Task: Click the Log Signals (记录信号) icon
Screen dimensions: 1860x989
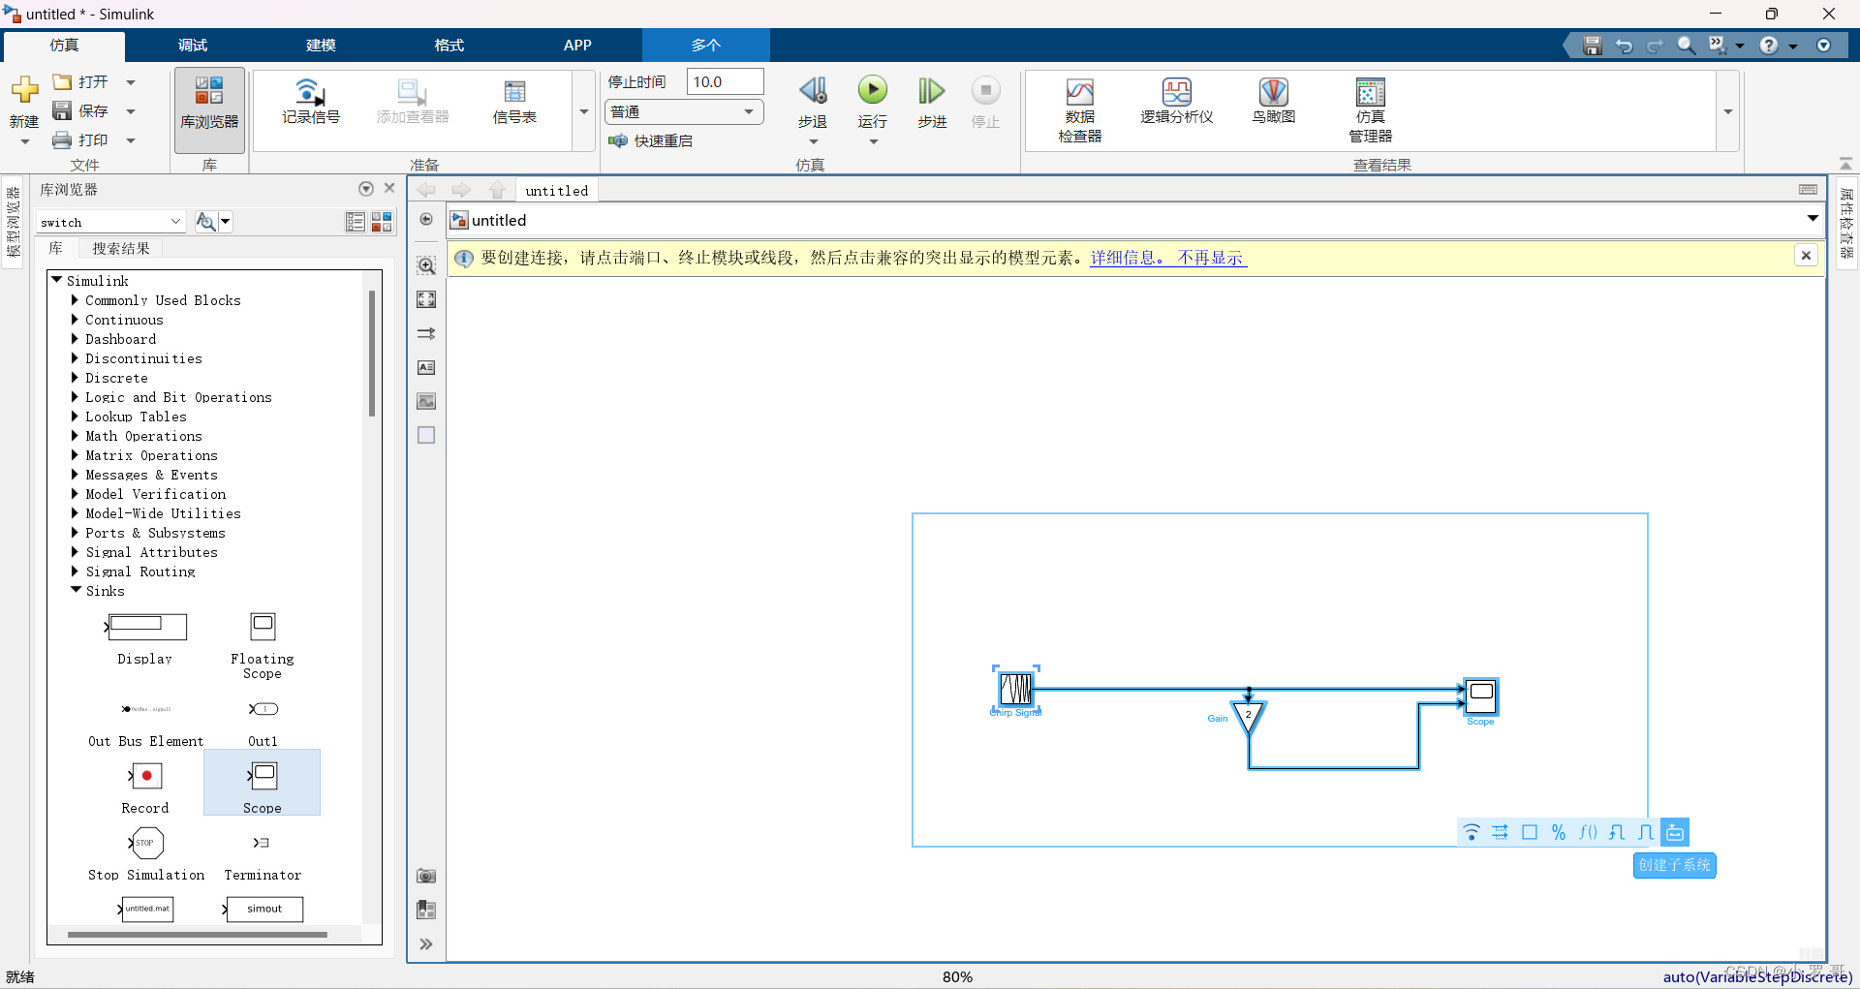Action: pos(310,93)
